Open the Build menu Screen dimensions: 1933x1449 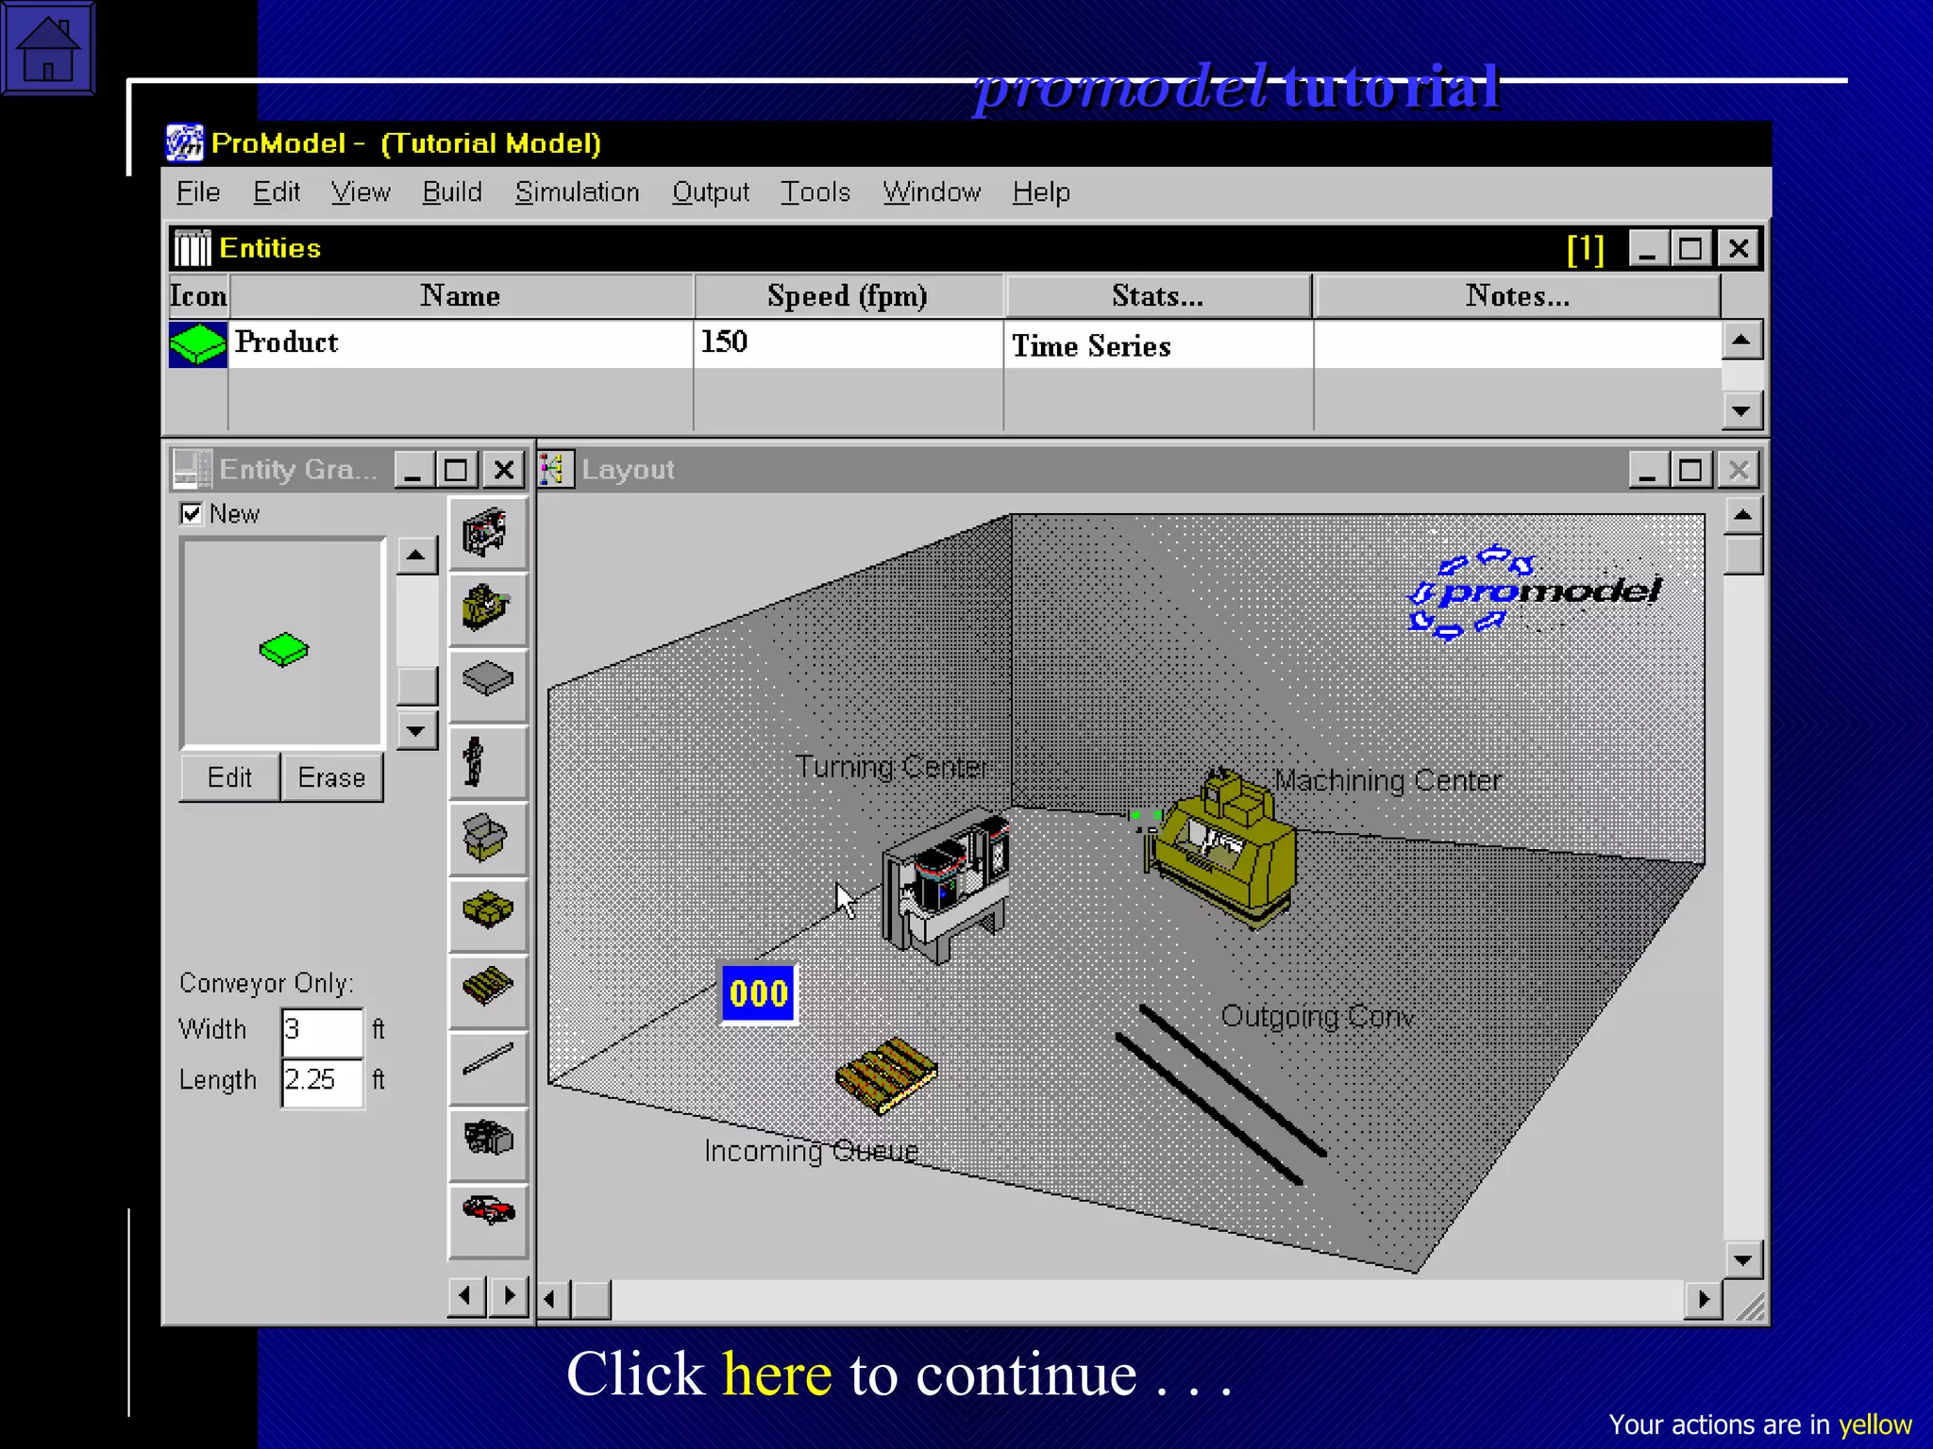click(452, 192)
